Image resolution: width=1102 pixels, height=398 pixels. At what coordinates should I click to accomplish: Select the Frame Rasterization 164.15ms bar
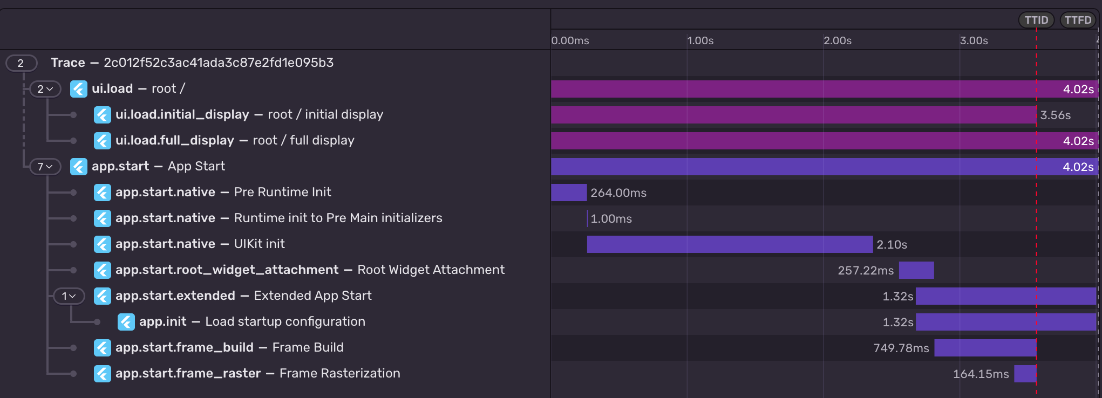tap(1025, 374)
